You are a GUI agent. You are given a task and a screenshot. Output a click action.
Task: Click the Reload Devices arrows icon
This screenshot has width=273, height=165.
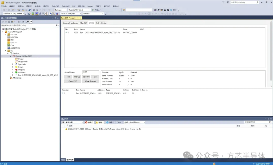(40, 14)
